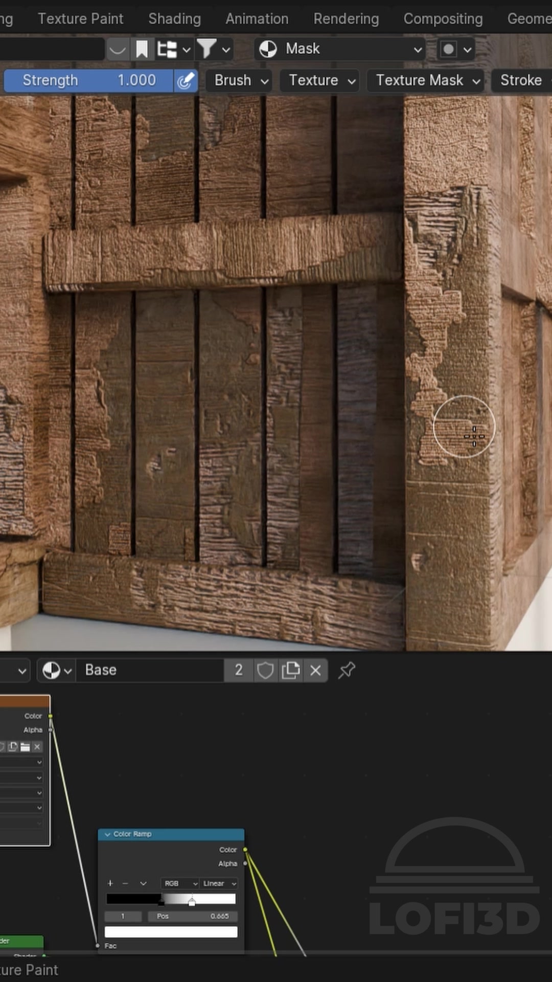This screenshot has height=982, width=552.
Task: Open the Linear interpolation dropdown
Action: (219, 883)
